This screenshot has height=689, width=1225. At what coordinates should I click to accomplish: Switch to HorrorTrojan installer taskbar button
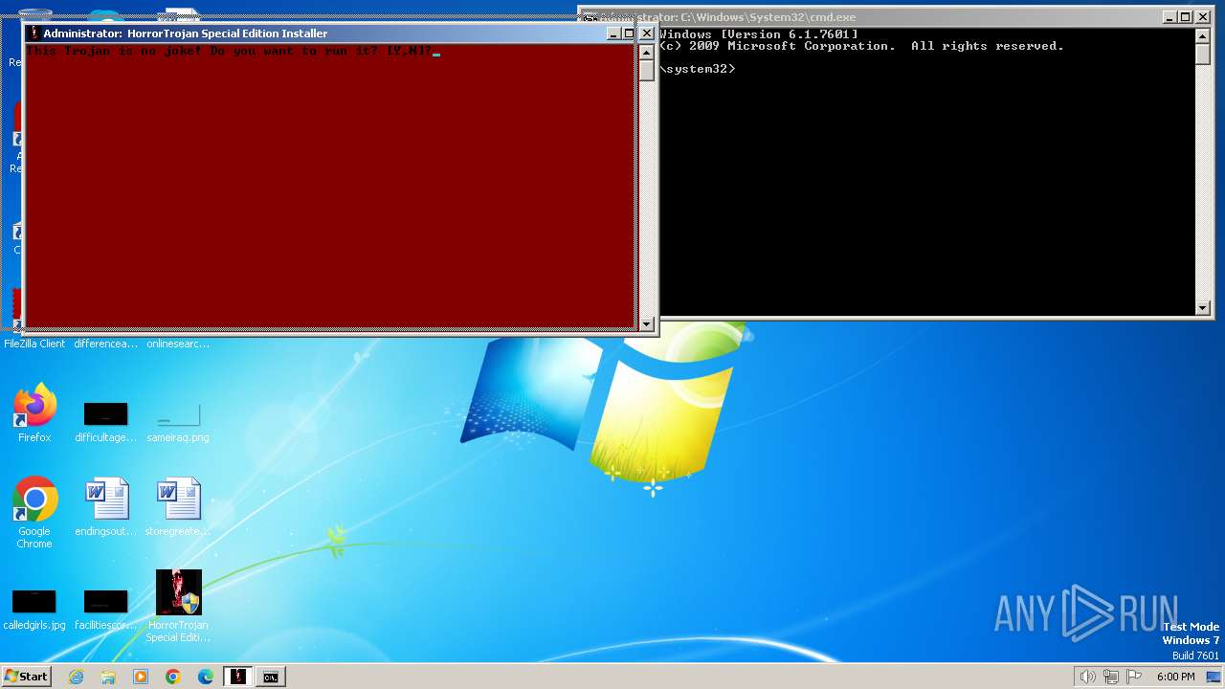[x=238, y=677]
